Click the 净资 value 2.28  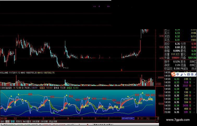(x=177, y=65)
